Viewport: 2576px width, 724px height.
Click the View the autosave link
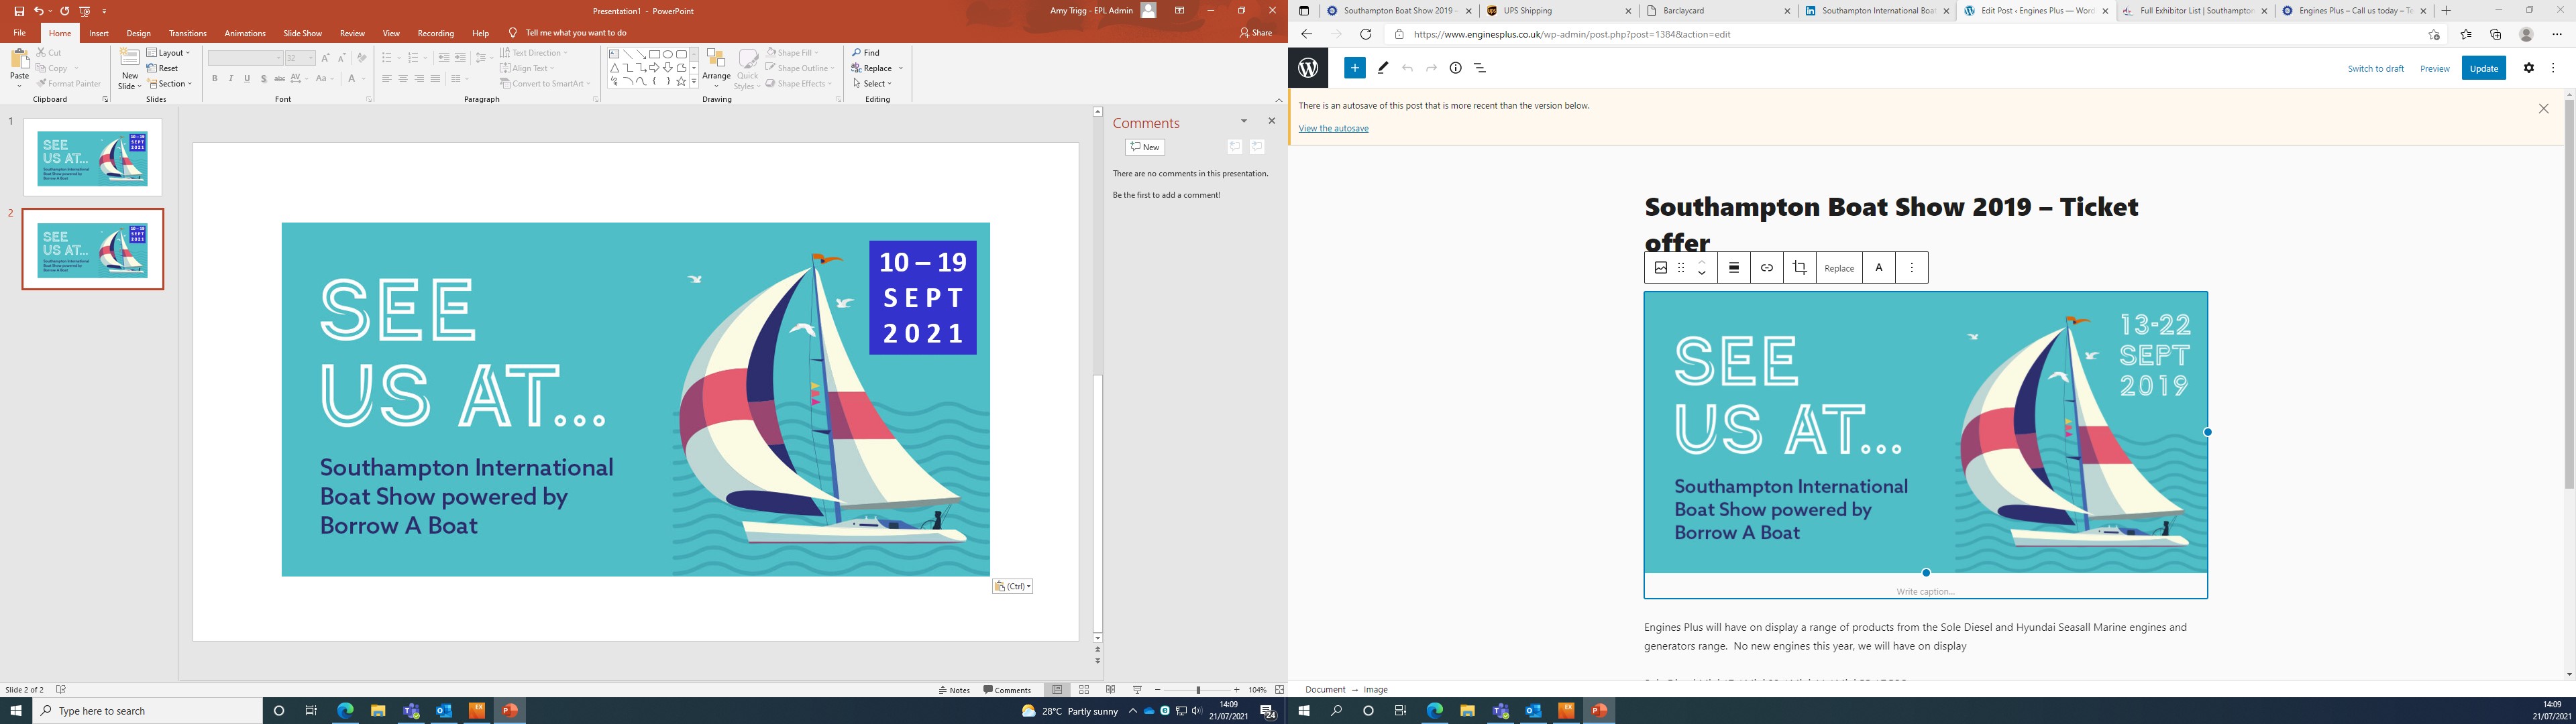tap(1333, 128)
